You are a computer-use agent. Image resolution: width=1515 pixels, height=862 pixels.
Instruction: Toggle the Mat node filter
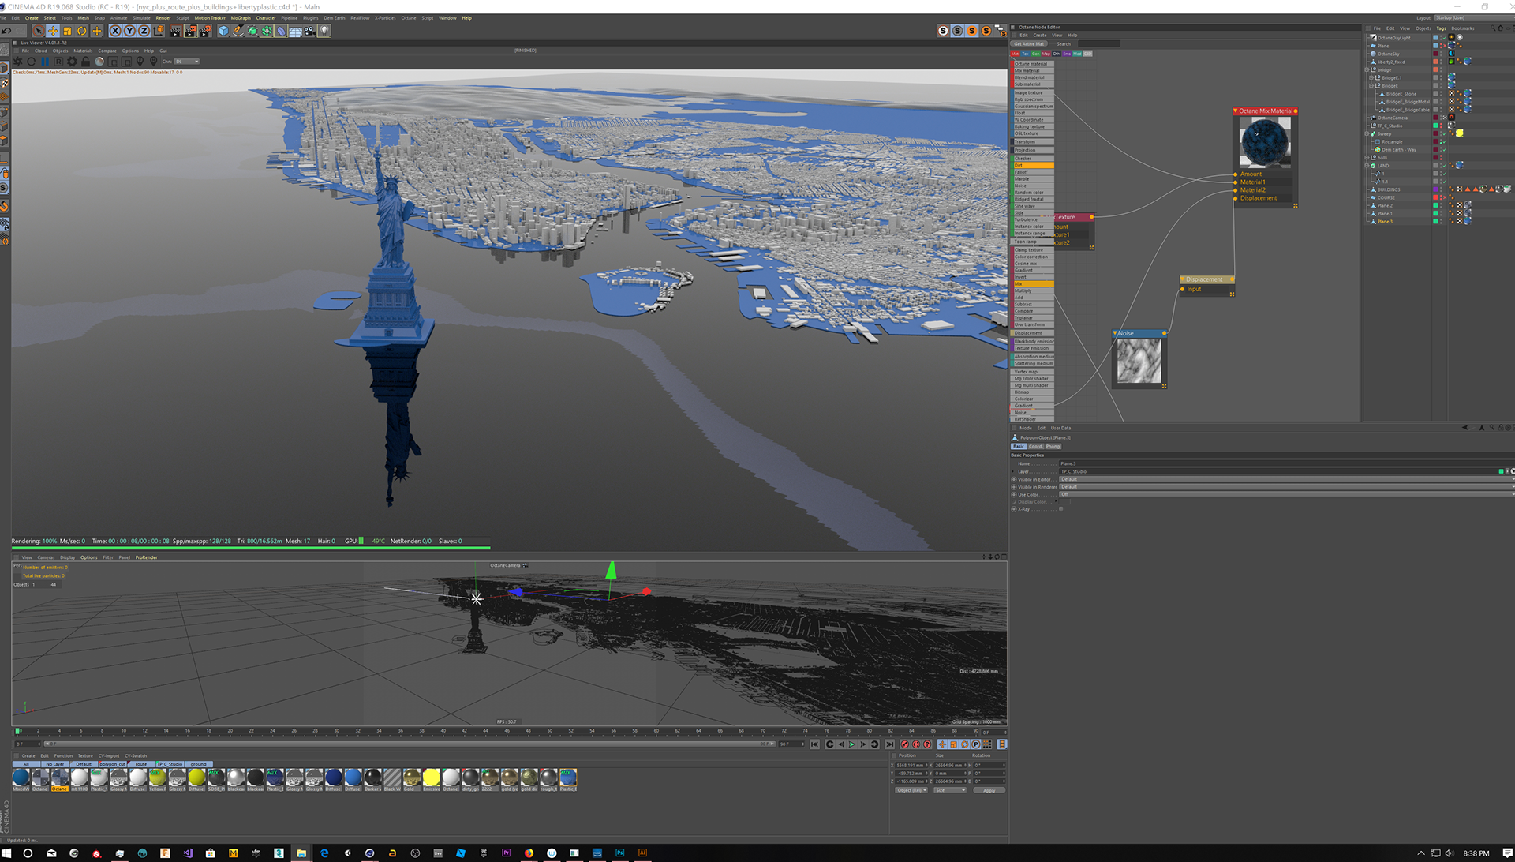(x=1016, y=54)
